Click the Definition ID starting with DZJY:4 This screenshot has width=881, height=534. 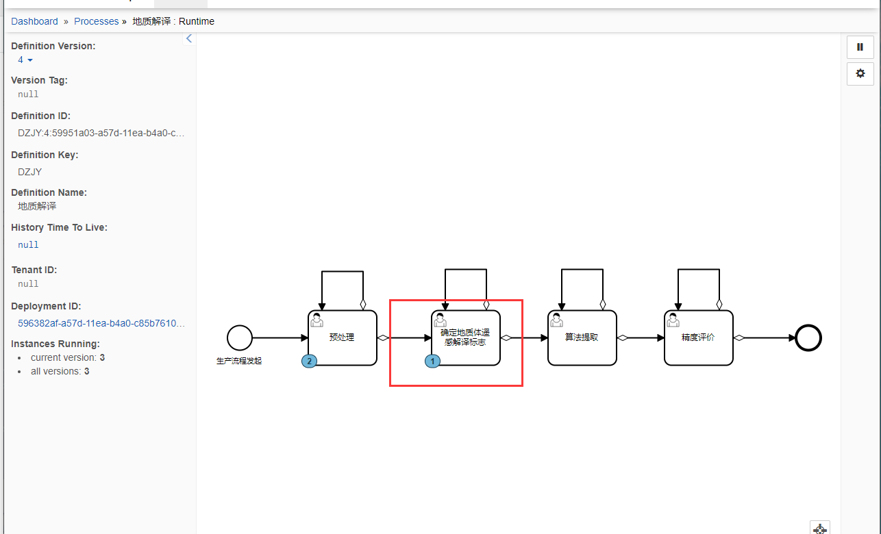[101, 133]
